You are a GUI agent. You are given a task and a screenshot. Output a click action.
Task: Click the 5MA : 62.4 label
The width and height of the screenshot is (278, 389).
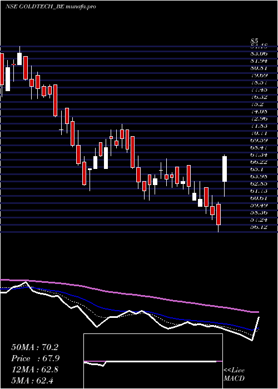point(32,380)
